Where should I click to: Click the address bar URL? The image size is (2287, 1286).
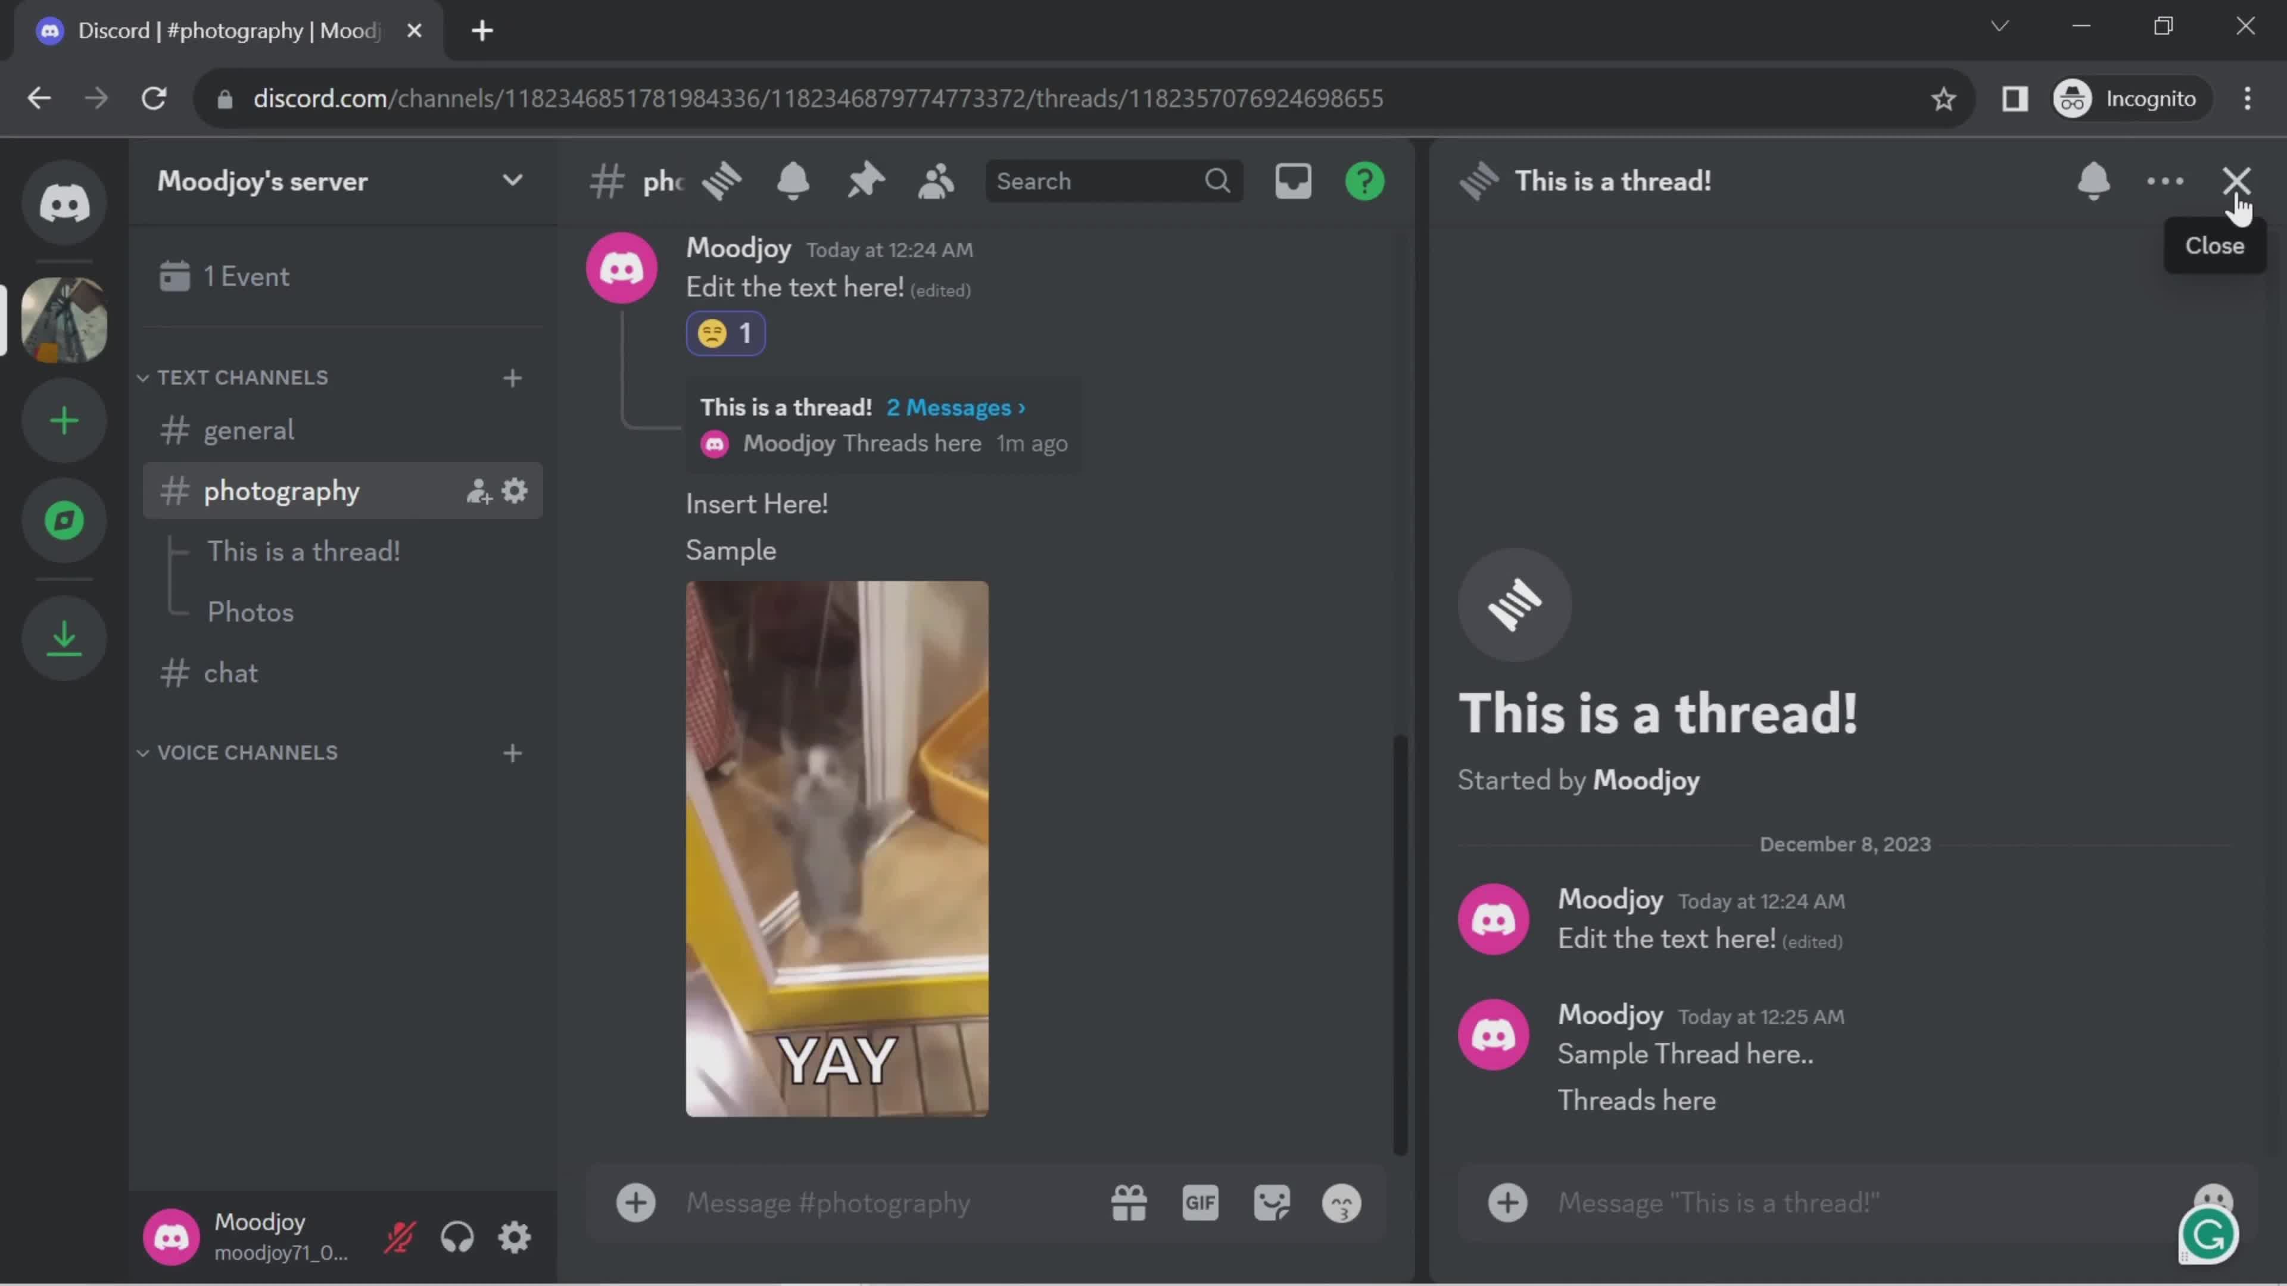click(818, 98)
